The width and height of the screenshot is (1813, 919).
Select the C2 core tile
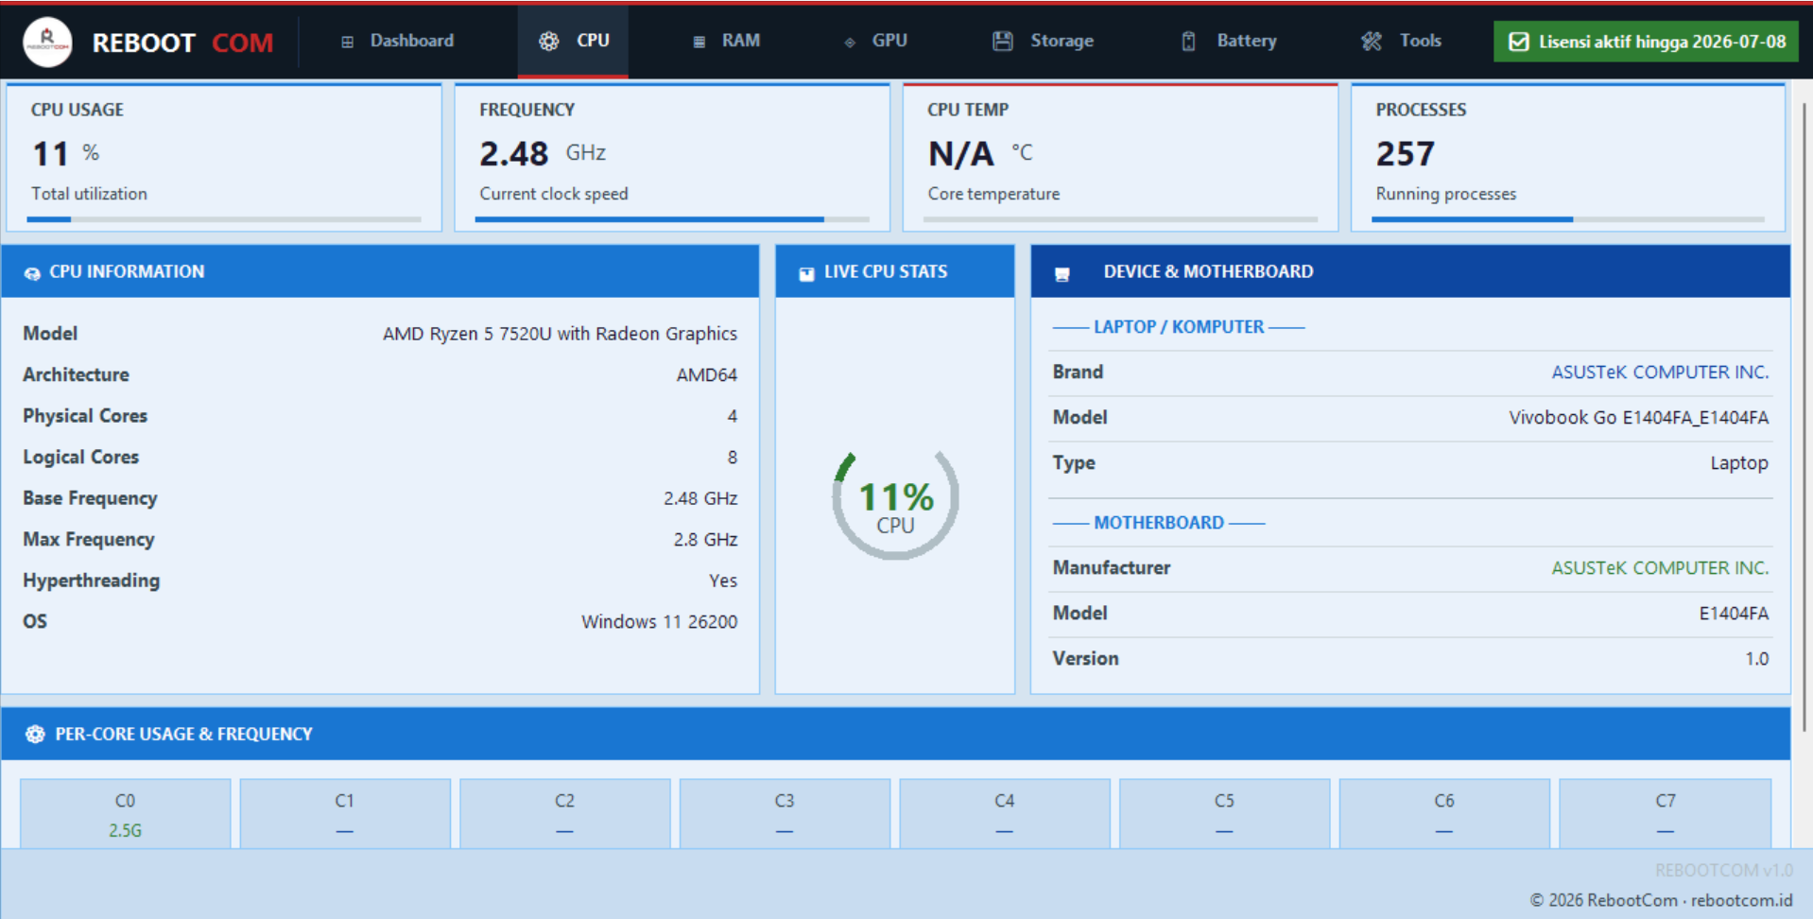tap(564, 813)
